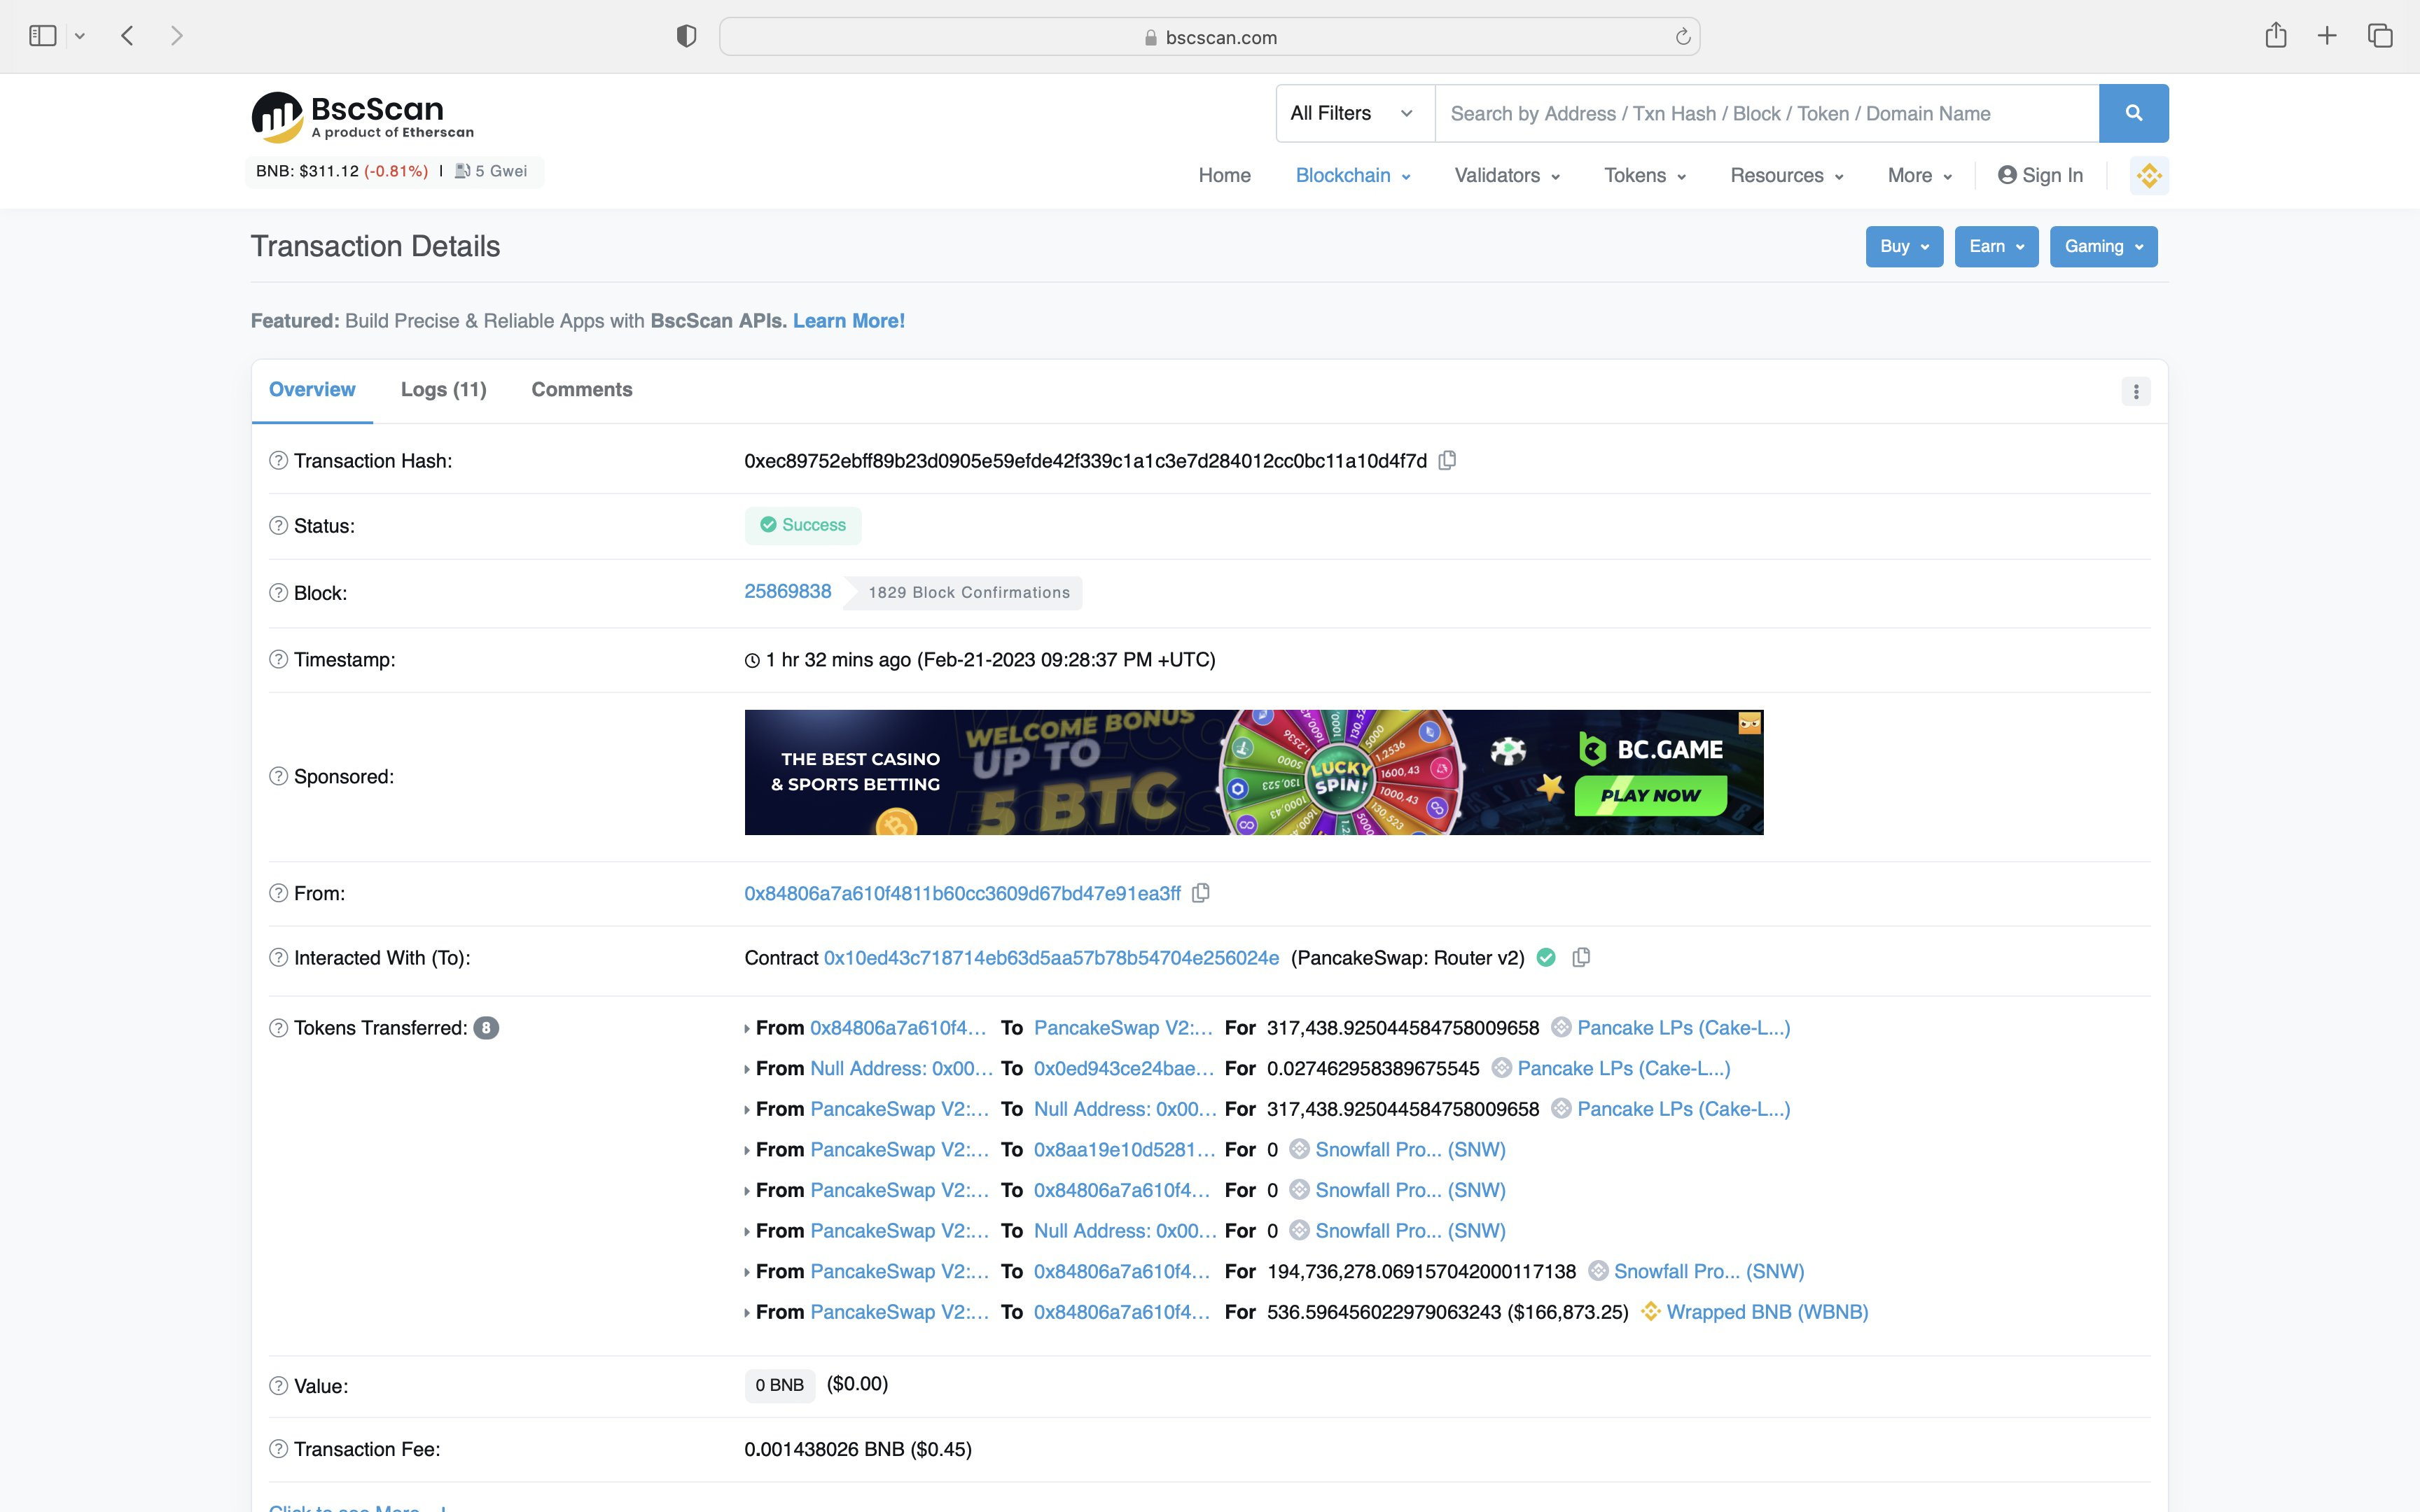Open a new tab with plus icon
The width and height of the screenshot is (2420, 1512).
click(2327, 36)
